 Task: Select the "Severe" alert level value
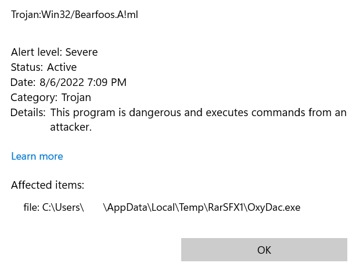pyautogui.click(x=81, y=52)
